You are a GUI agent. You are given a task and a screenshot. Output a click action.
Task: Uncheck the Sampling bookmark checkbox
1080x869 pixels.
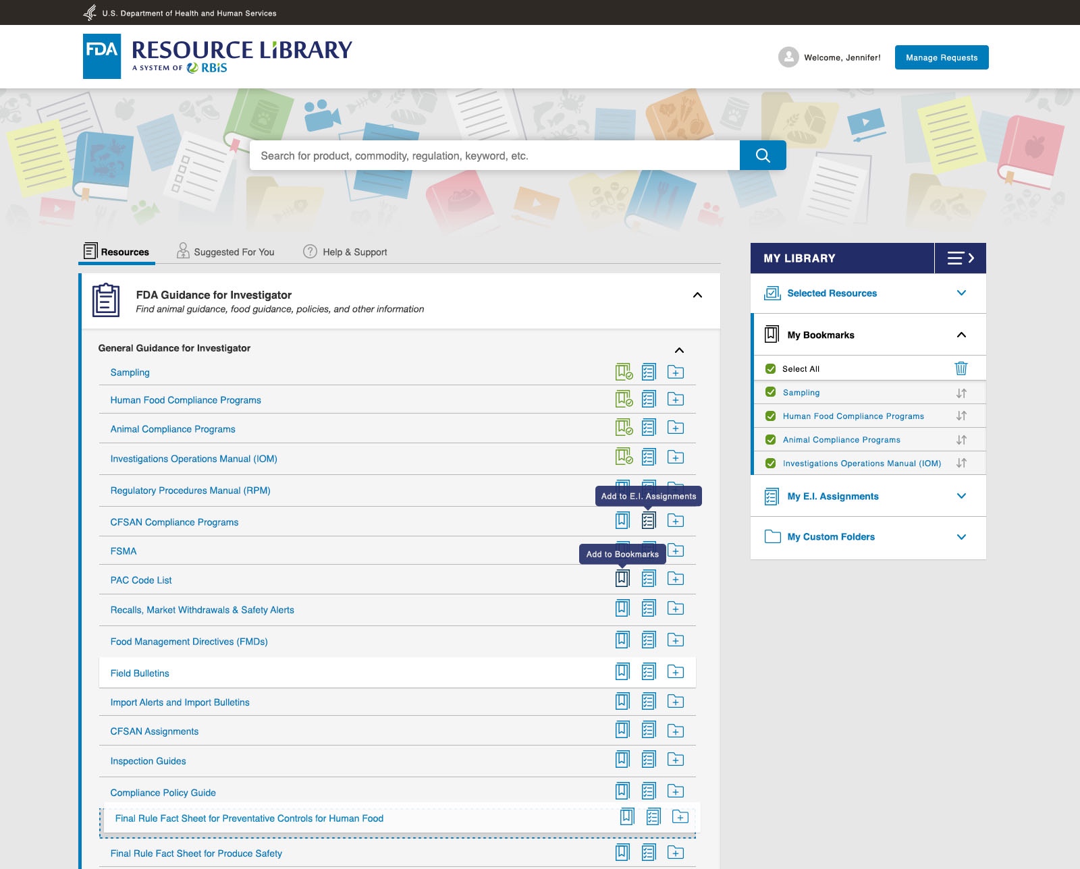770,392
